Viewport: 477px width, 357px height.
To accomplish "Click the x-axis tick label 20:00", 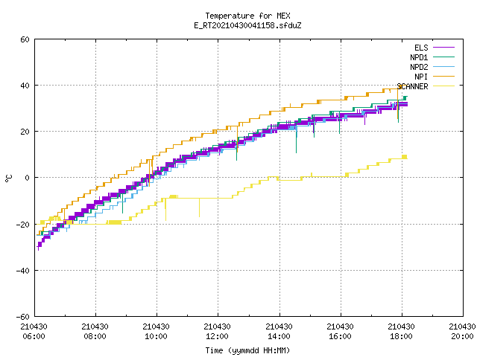I will (462, 336).
